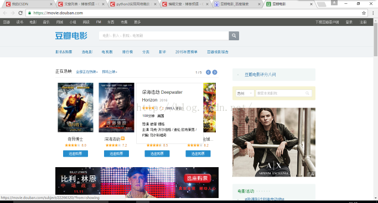
Task: Reload the page with the refresh icon
Action: coord(20,13)
